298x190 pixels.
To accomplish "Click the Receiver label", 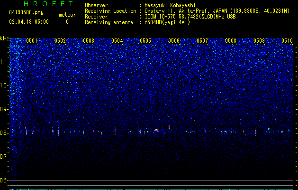I will 96,17.
